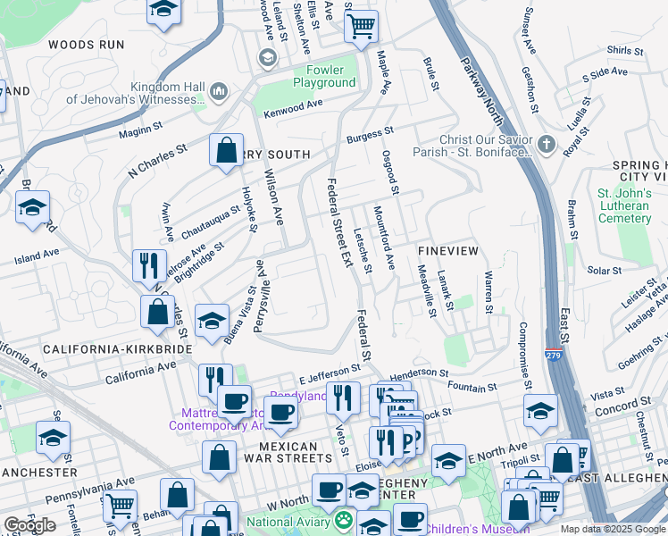Select the coffee marker beside Randyland

280,414
